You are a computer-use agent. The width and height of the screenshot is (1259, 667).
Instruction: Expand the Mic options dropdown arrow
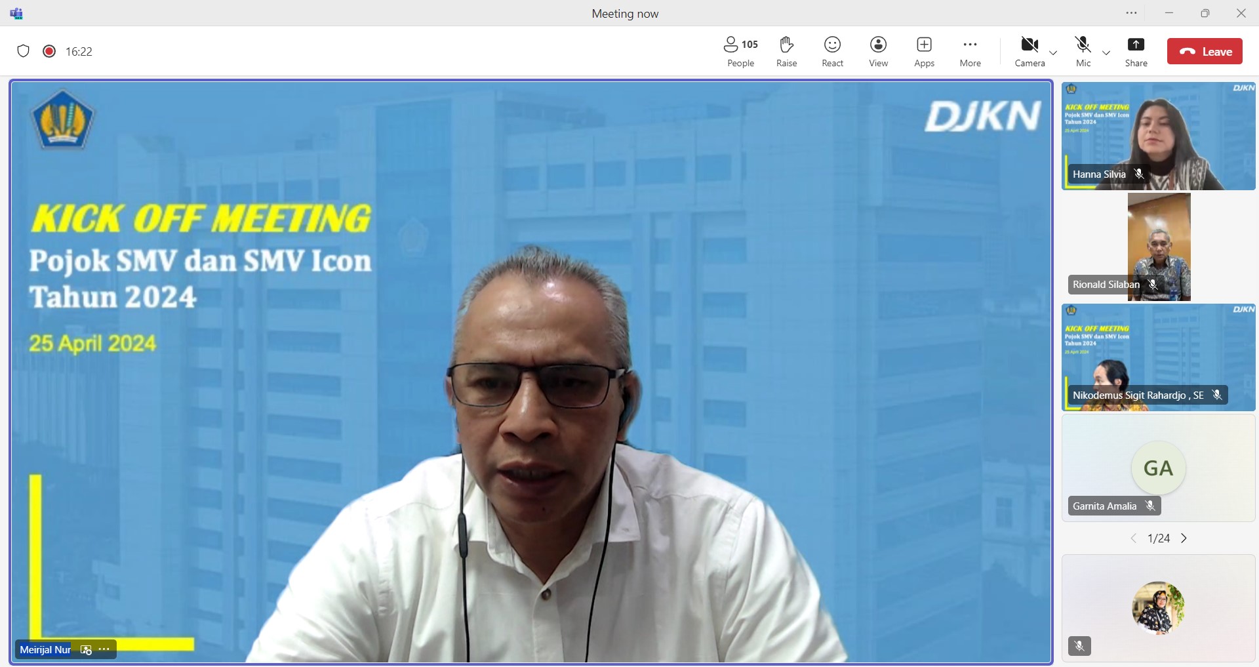click(x=1106, y=52)
